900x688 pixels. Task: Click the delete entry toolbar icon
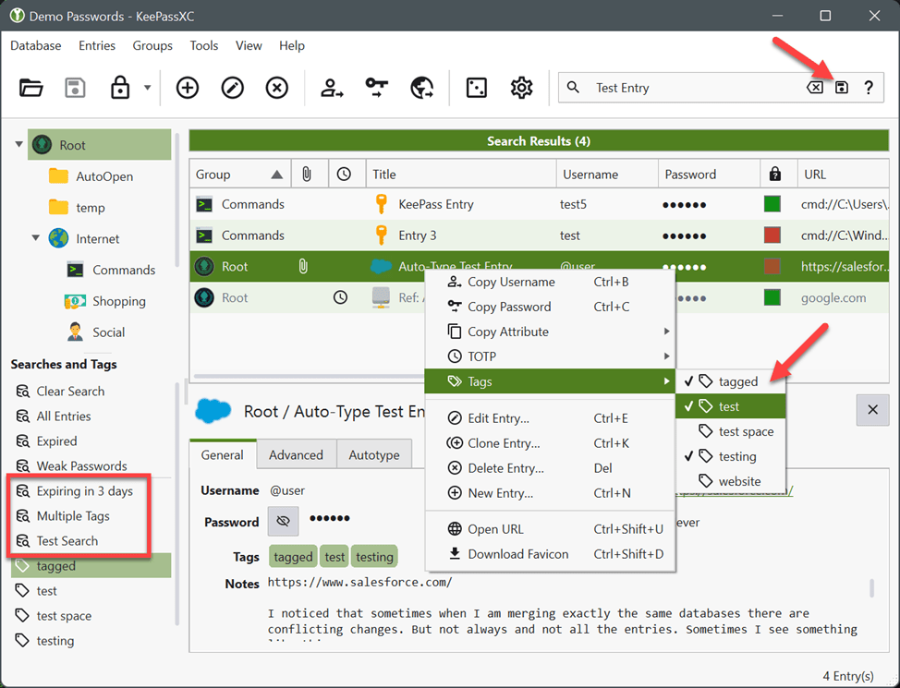pyautogui.click(x=277, y=88)
